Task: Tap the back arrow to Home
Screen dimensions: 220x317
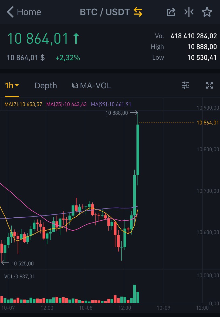Action: [x=10, y=12]
